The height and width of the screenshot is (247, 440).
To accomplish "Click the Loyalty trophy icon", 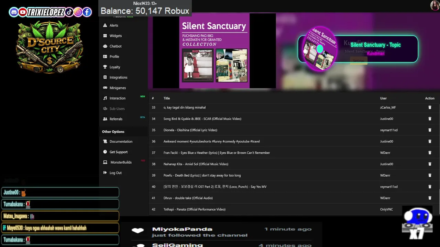I will (105, 67).
